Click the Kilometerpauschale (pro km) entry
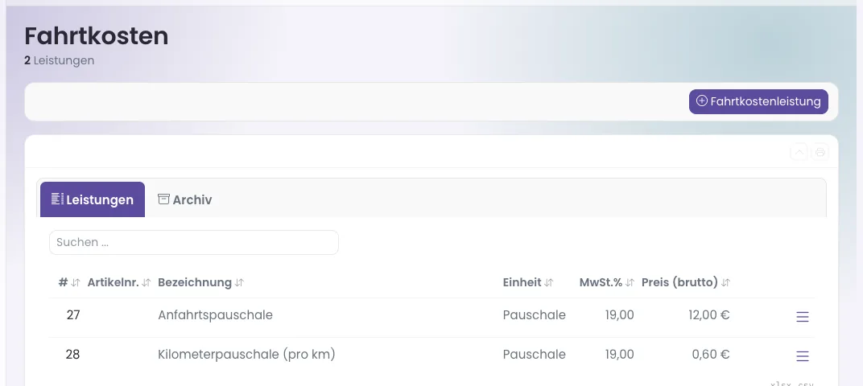This screenshot has width=863, height=386. [x=246, y=355]
